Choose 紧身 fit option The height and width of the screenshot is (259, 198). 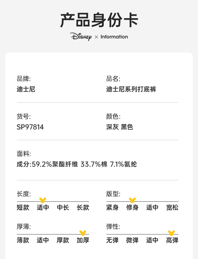pyautogui.click(x=112, y=208)
